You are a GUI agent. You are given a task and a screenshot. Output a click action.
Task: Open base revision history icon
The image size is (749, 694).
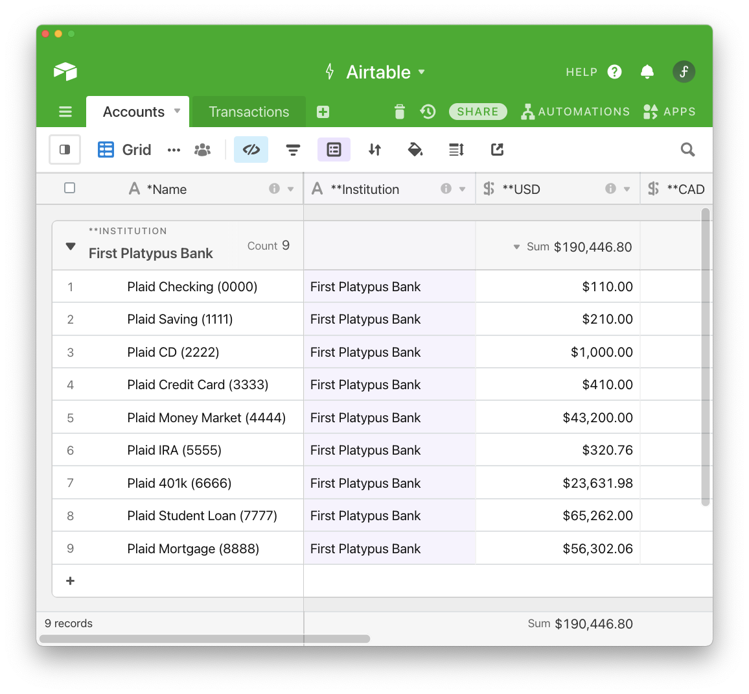tap(428, 112)
